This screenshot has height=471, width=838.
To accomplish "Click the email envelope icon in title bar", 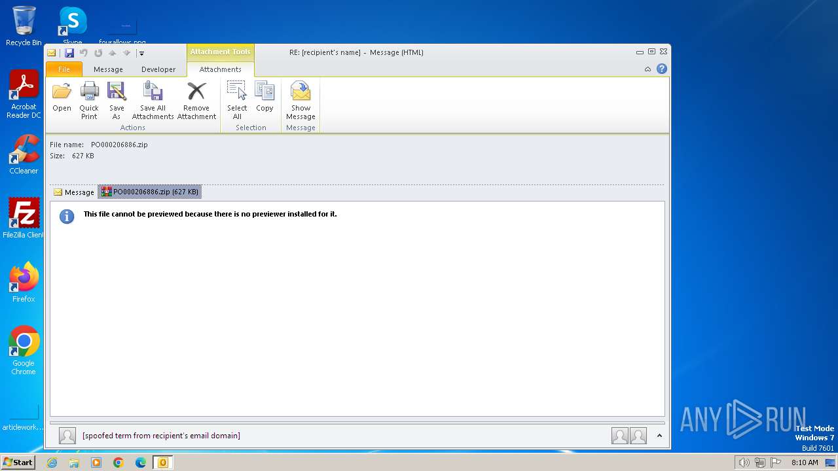I will 52,53.
